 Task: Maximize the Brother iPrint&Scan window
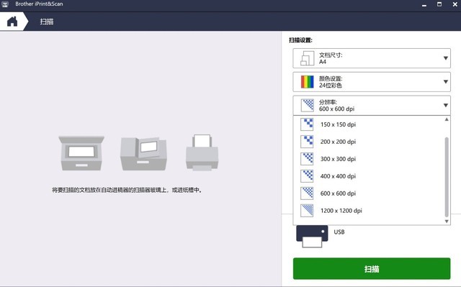pos(439,4)
